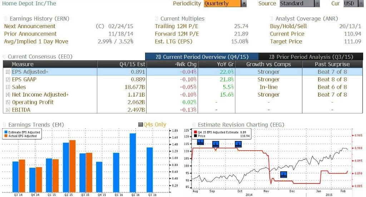Click orange Actual EPS Adjusted legend swatch
Screen dimensions: 366x197
click(x=6, y=136)
